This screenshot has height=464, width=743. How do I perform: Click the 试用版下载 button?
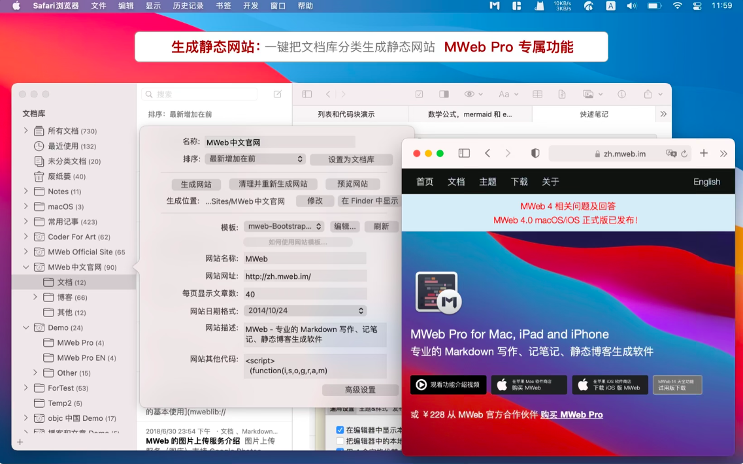(677, 385)
